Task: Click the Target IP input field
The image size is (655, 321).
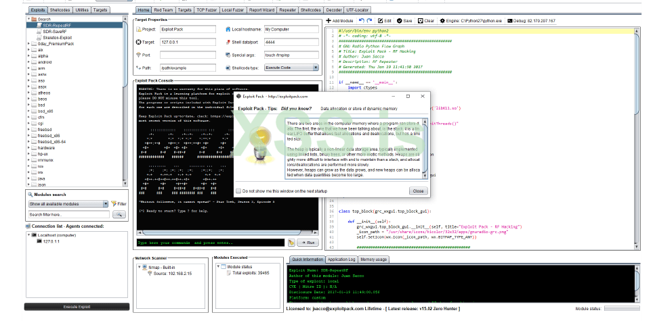Action: pos(188,42)
